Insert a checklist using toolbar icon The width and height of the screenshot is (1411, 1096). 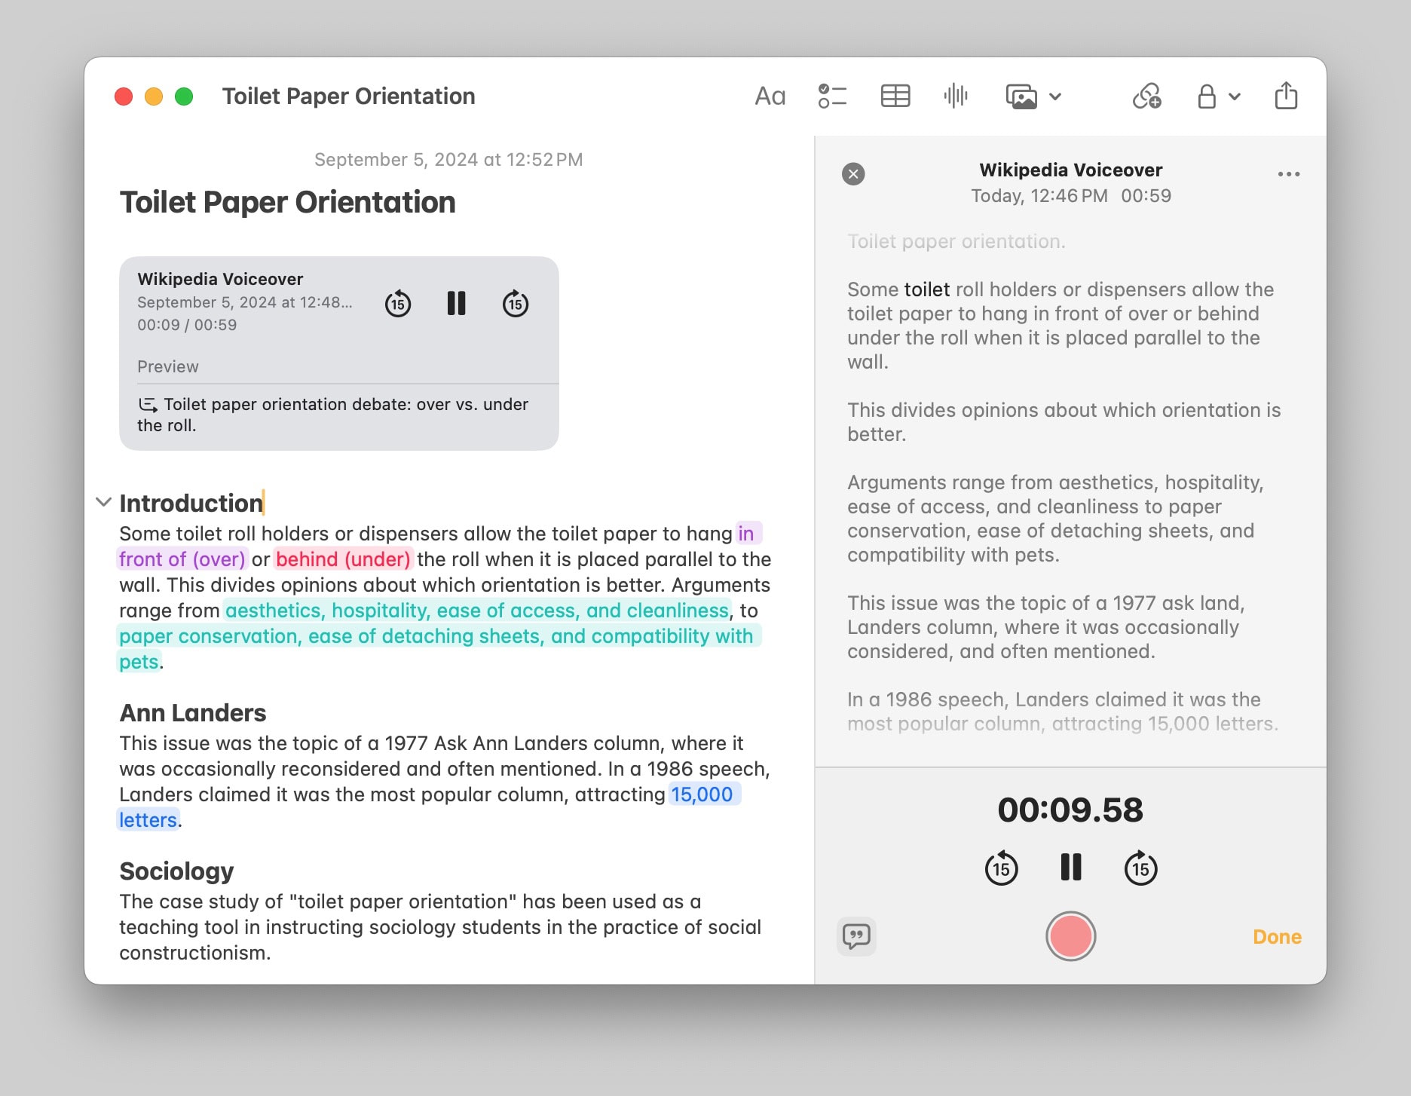[x=832, y=96]
